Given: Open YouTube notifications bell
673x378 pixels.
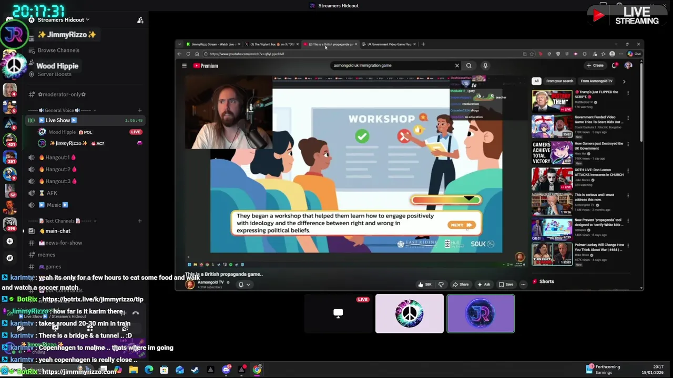Looking at the screenshot, I should tap(614, 66).
